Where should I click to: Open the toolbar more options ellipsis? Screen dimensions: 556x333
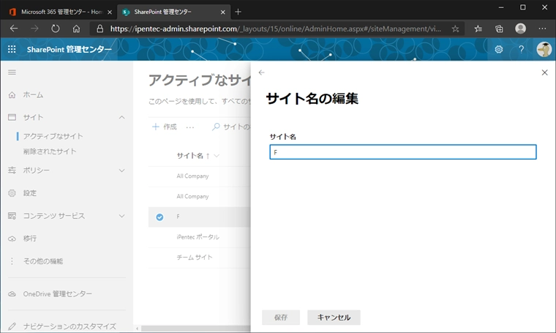tap(190, 127)
